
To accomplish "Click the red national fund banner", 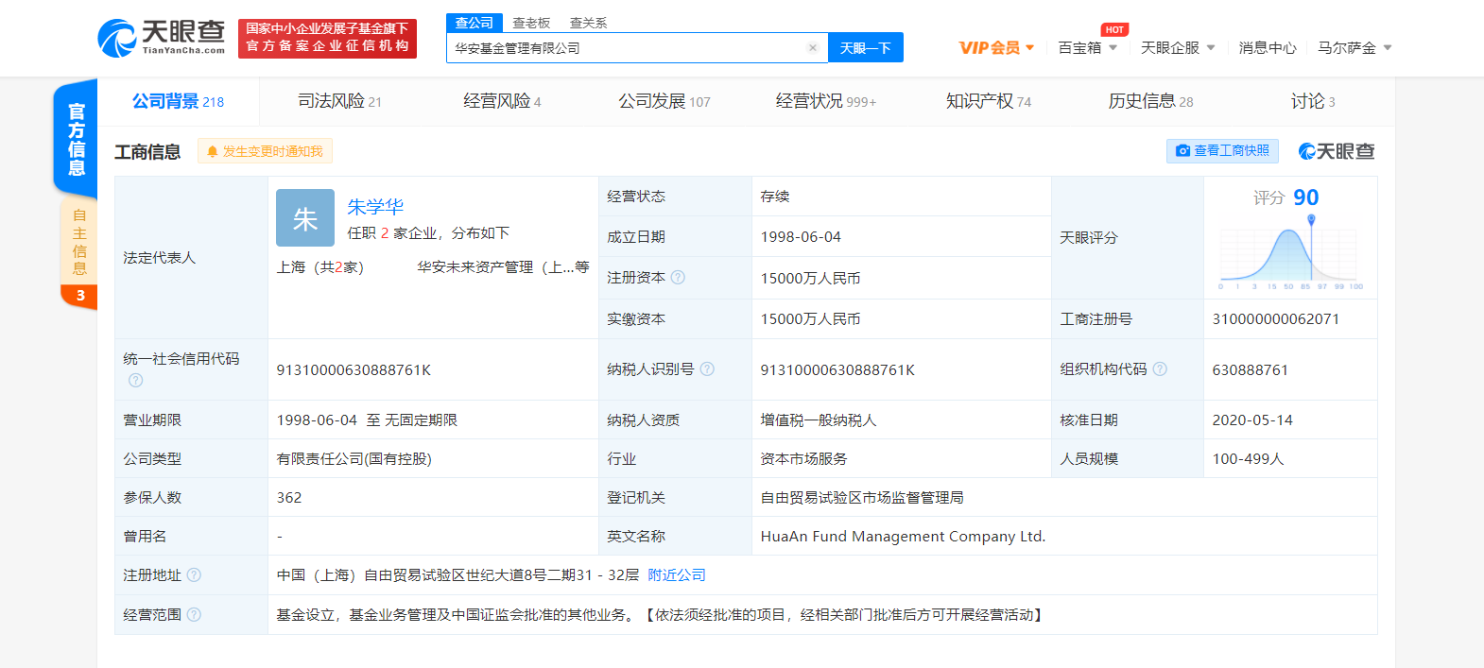I will [x=327, y=39].
